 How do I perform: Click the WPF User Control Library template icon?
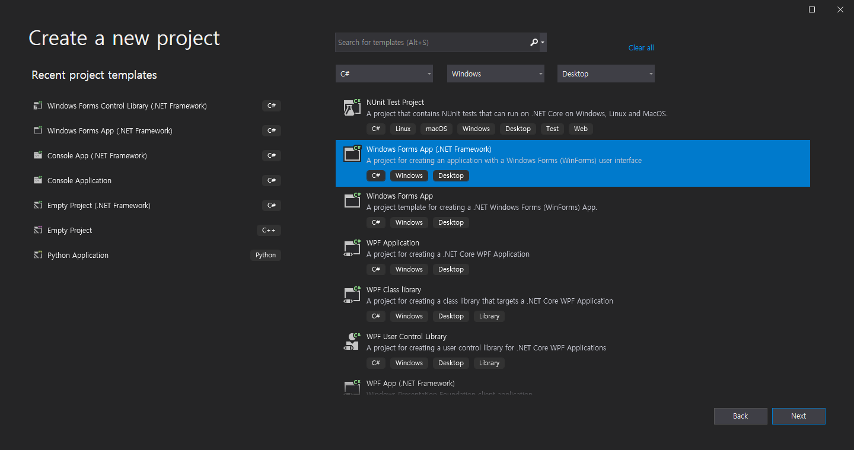pyautogui.click(x=353, y=342)
